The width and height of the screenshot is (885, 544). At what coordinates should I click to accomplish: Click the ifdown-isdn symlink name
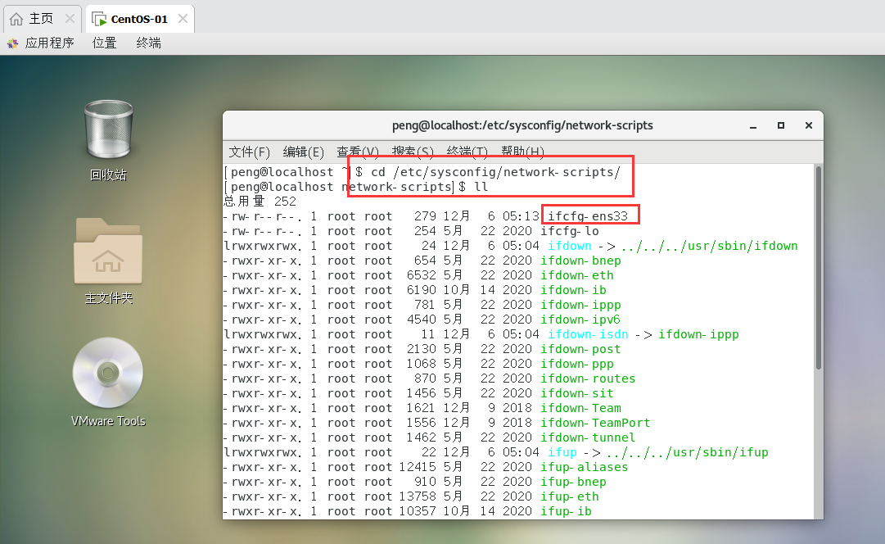(x=588, y=334)
